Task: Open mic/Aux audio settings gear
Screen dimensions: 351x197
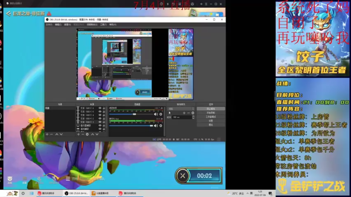Action: tap(161, 126)
